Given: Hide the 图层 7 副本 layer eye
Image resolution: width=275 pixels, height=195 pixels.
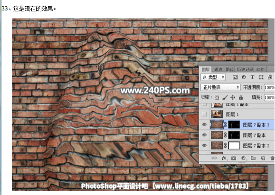Looking at the screenshot, I should coord(204,135).
